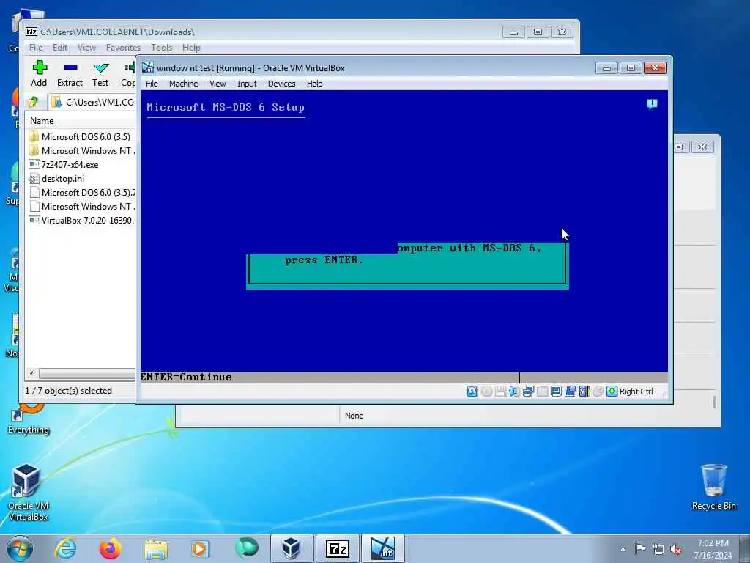Open Windows Explorer from the taskbar
The width and height of the screenshot is (750, 563).
[156, 548]
